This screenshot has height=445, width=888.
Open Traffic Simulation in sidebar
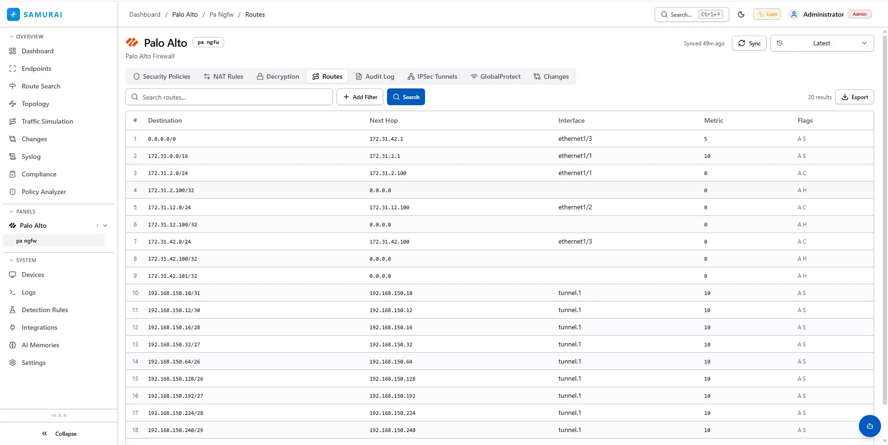[47, 121]
